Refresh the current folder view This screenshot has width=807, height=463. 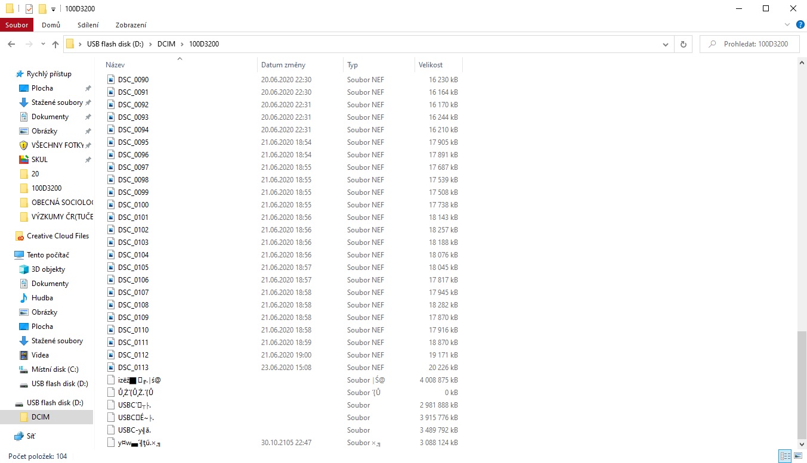tap(683, 44)
